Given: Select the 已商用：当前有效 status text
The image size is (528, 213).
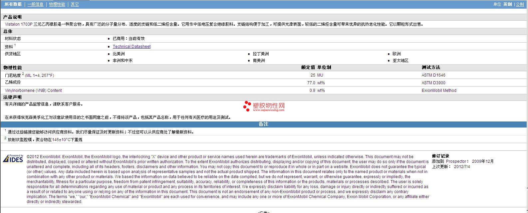Looking at the screenshot, I should coord(129,39).
